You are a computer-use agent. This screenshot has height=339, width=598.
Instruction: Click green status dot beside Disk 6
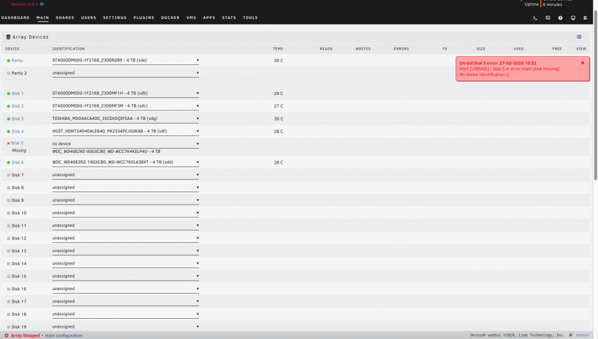8,162
